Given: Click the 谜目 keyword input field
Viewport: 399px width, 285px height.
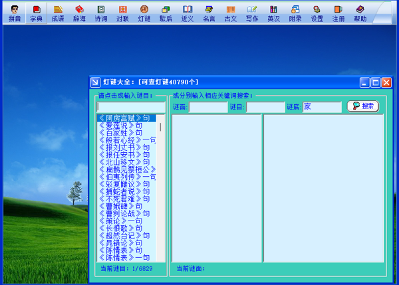Looking at the screenshot, I should tap(265, 107).
